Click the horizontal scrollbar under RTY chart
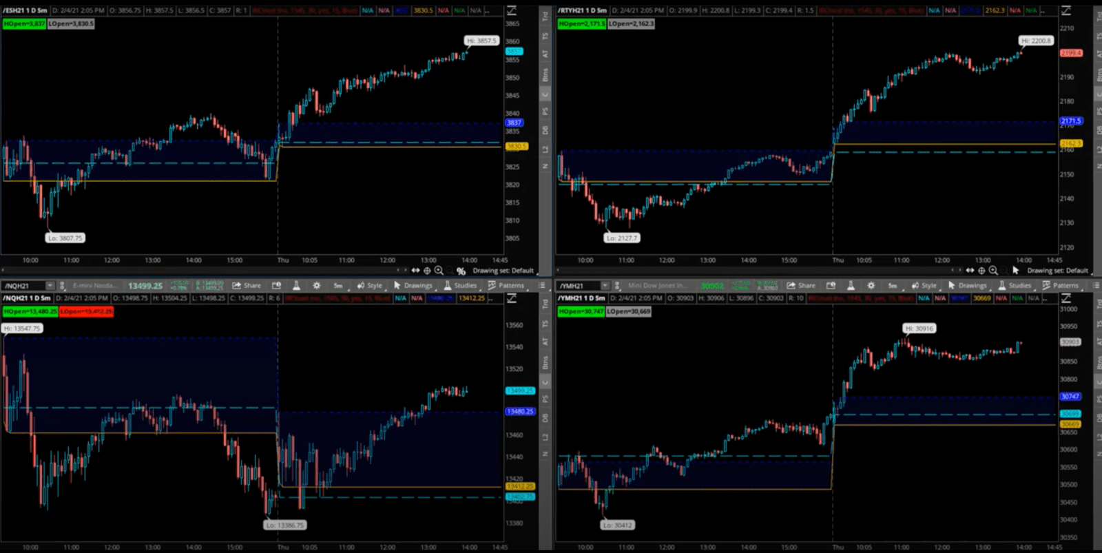1102x553 pixels. [x=758, y=271]
